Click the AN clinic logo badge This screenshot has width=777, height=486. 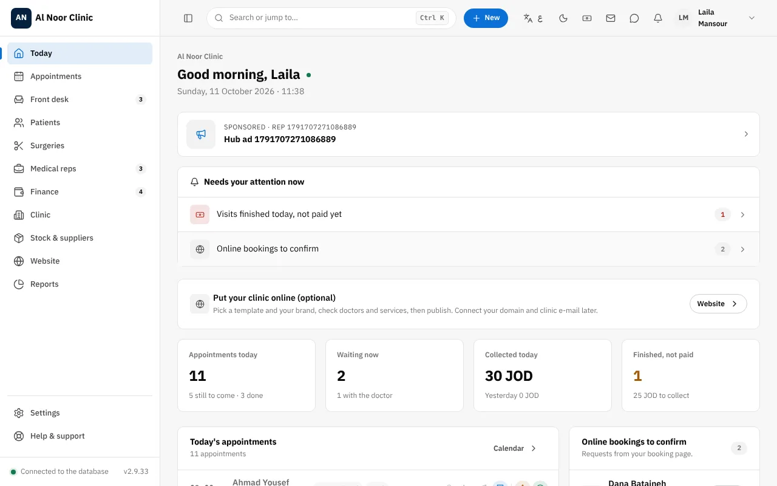pyautogui.click(x=21, y=18)
